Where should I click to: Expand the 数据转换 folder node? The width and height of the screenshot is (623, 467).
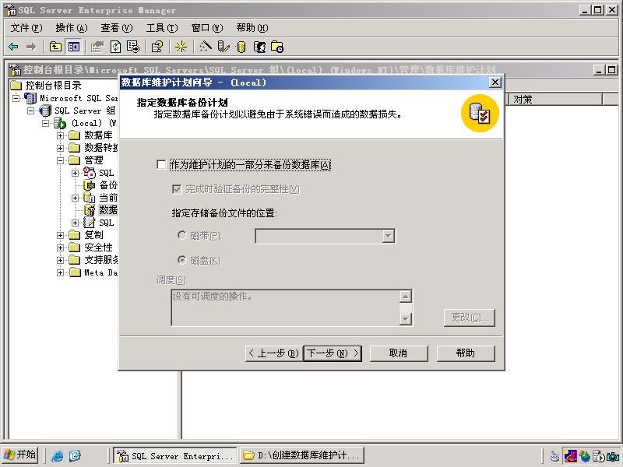[61, 148]
